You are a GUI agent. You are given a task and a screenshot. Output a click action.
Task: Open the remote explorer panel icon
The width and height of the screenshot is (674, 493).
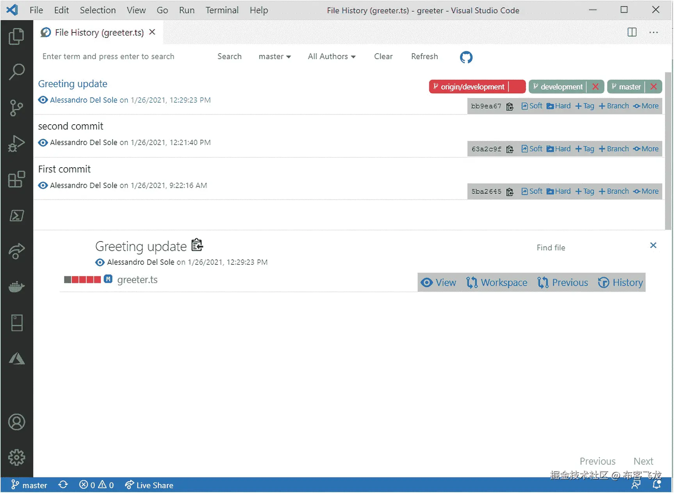16,323
